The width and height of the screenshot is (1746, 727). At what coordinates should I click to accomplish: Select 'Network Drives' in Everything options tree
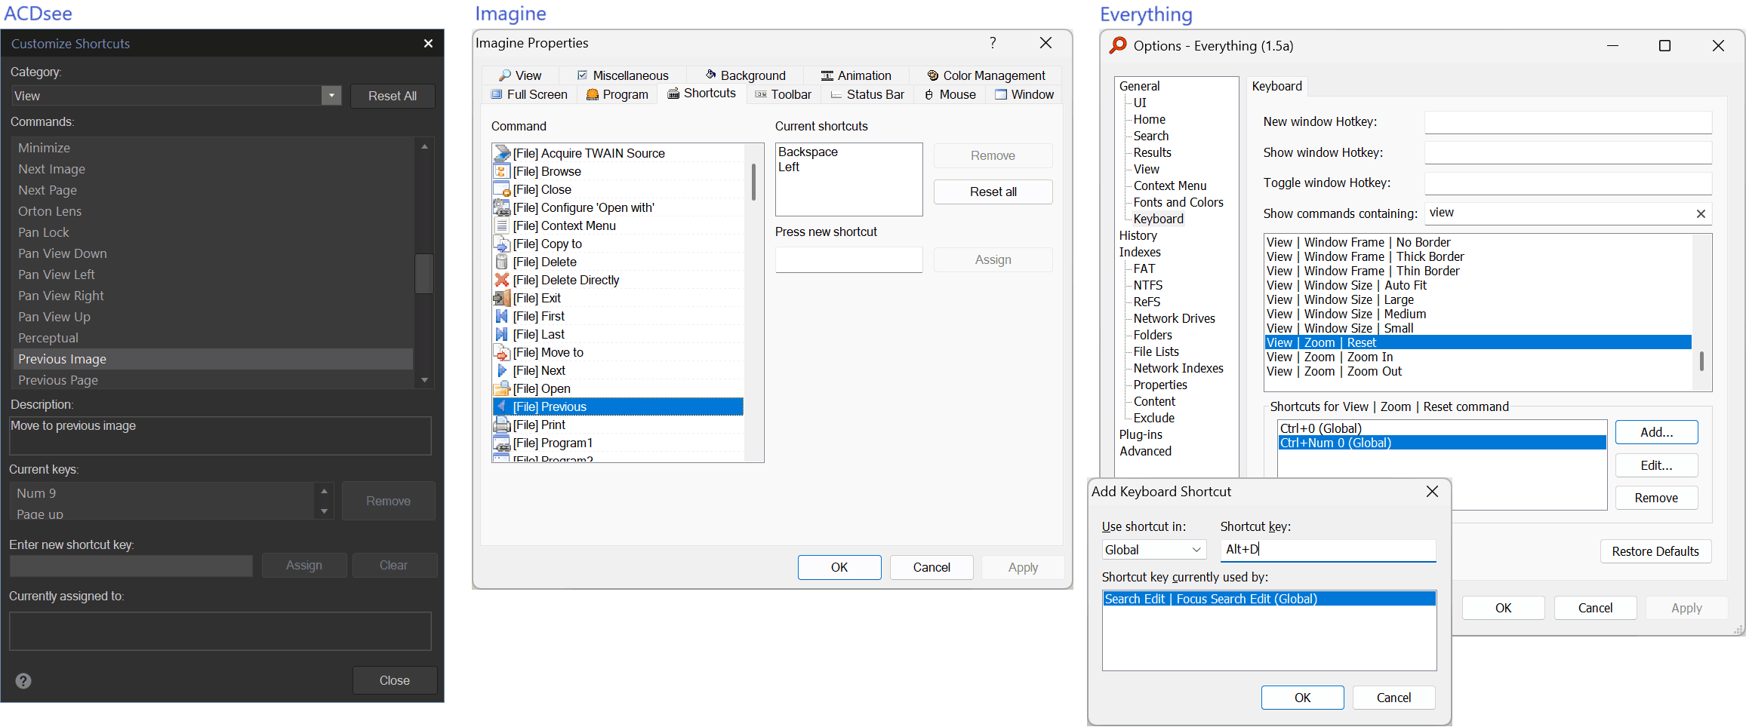tap(1175, 318)
